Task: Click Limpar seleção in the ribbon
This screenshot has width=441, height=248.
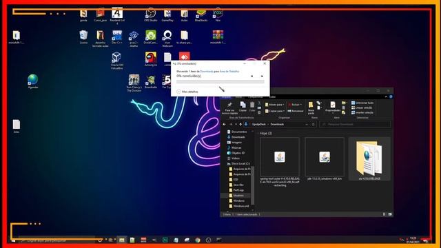Action: 362,107
